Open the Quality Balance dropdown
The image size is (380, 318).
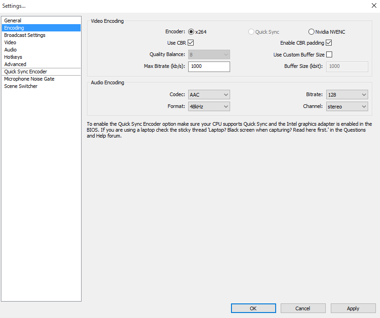[x=209, y=55]
